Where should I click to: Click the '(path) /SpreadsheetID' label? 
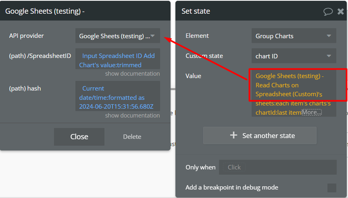(40, 56)
